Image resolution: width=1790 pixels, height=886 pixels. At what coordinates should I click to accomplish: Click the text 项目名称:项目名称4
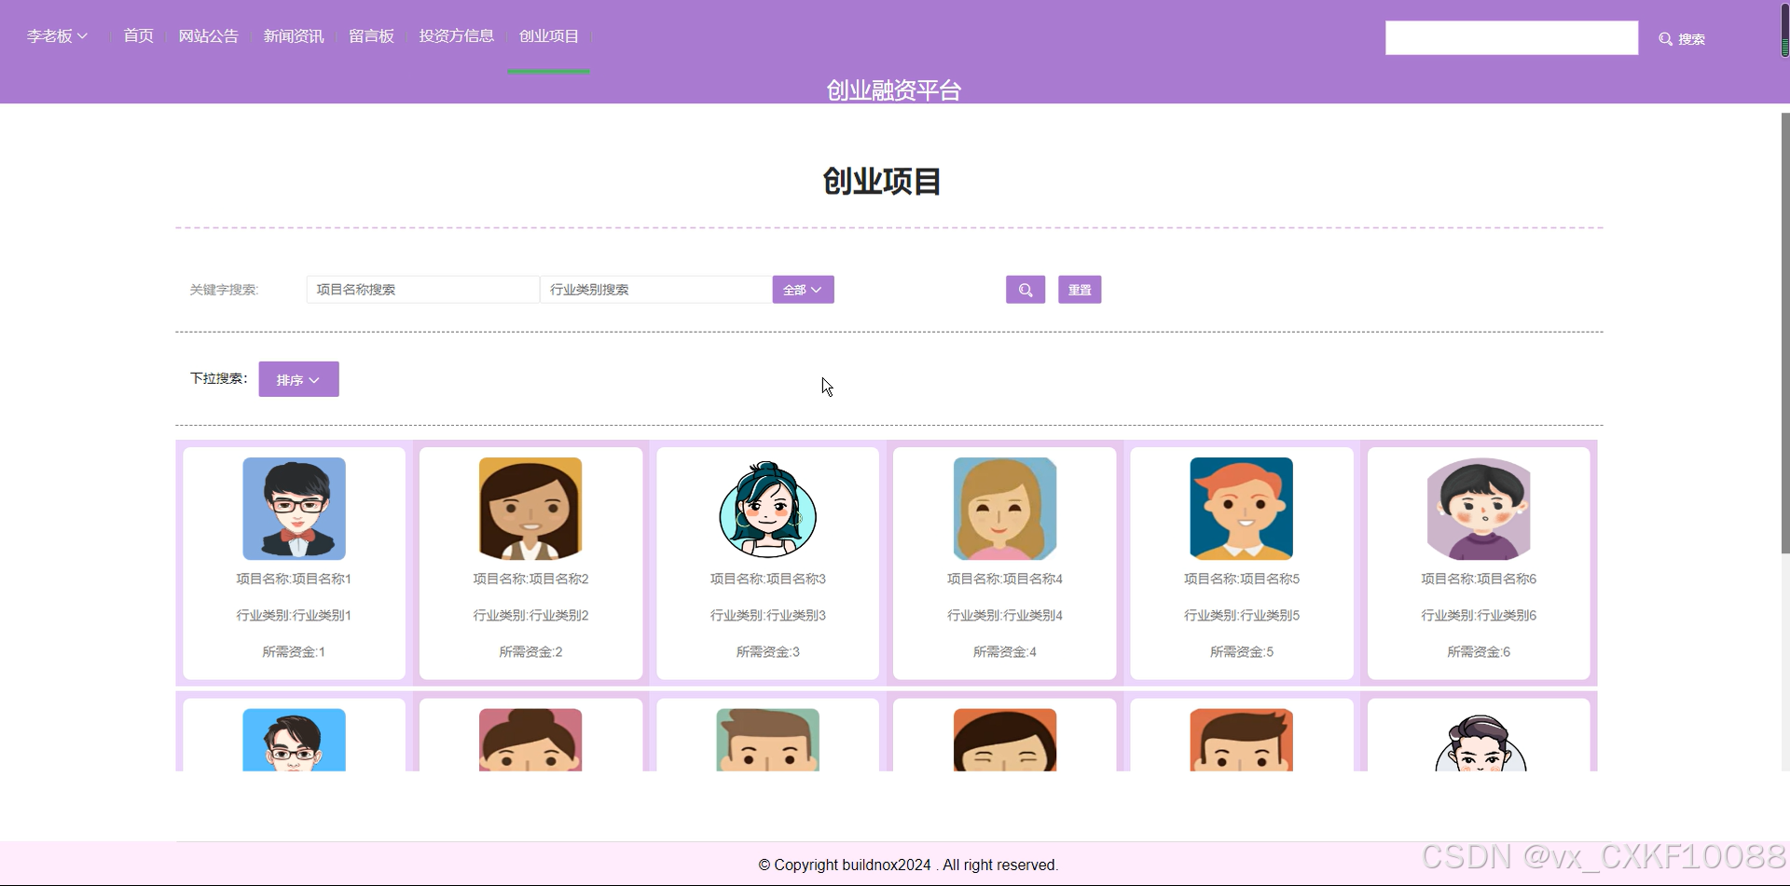(x=1005, y=579)
